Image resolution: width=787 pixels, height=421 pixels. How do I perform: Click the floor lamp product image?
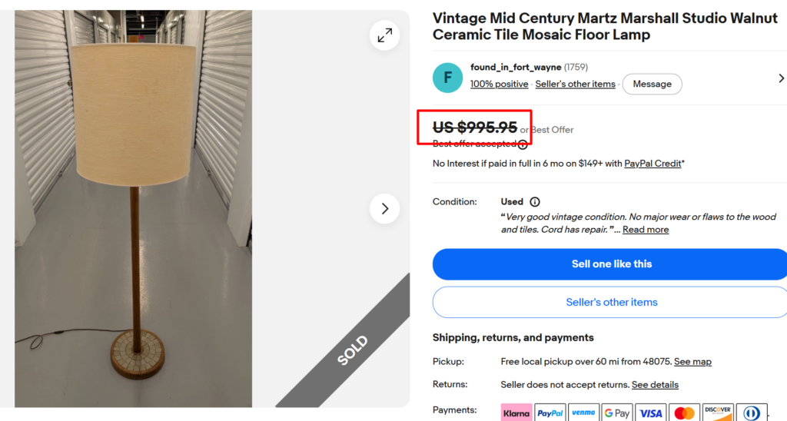(x=133, y=209)
